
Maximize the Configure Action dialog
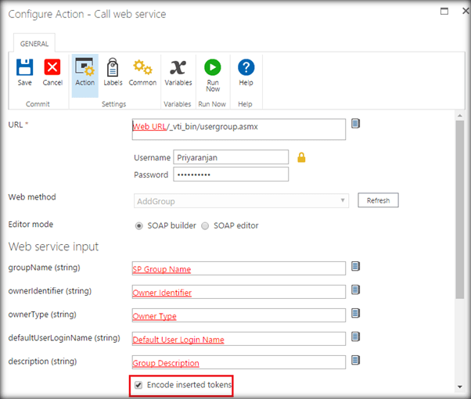tap(444, 12)
